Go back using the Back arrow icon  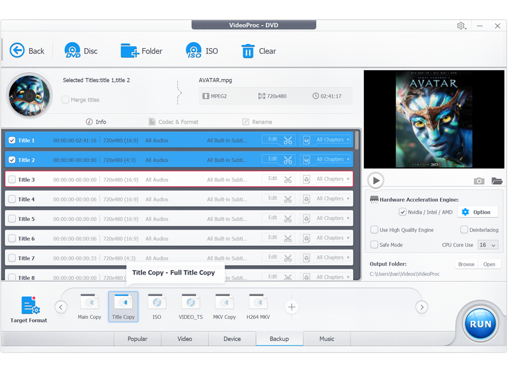pos(17,51)
